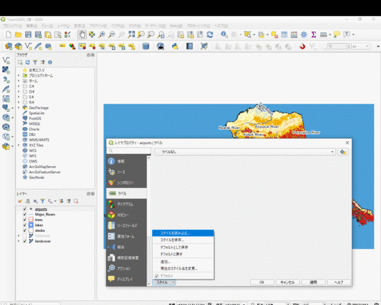Screen dimensions: 381x305
Task: Click Help in Layer Properties dialog
Action: pos(339,282)
